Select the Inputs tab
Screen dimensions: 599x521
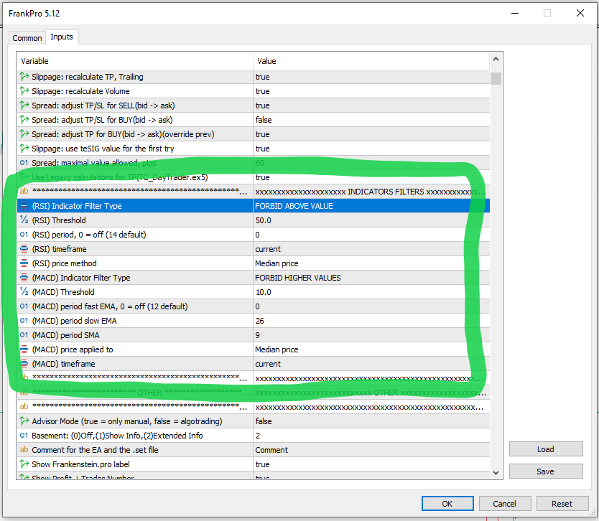click(x=62, y=37)
